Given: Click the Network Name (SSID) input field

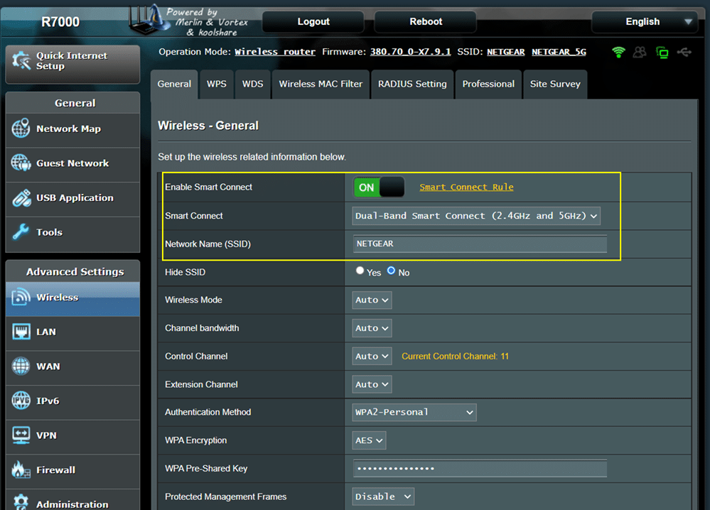Looking at the screenshot, I should (x=480, y=244).
